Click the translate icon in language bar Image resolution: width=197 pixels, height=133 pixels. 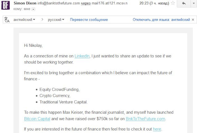pyautogui.click(x=7, y=20)
